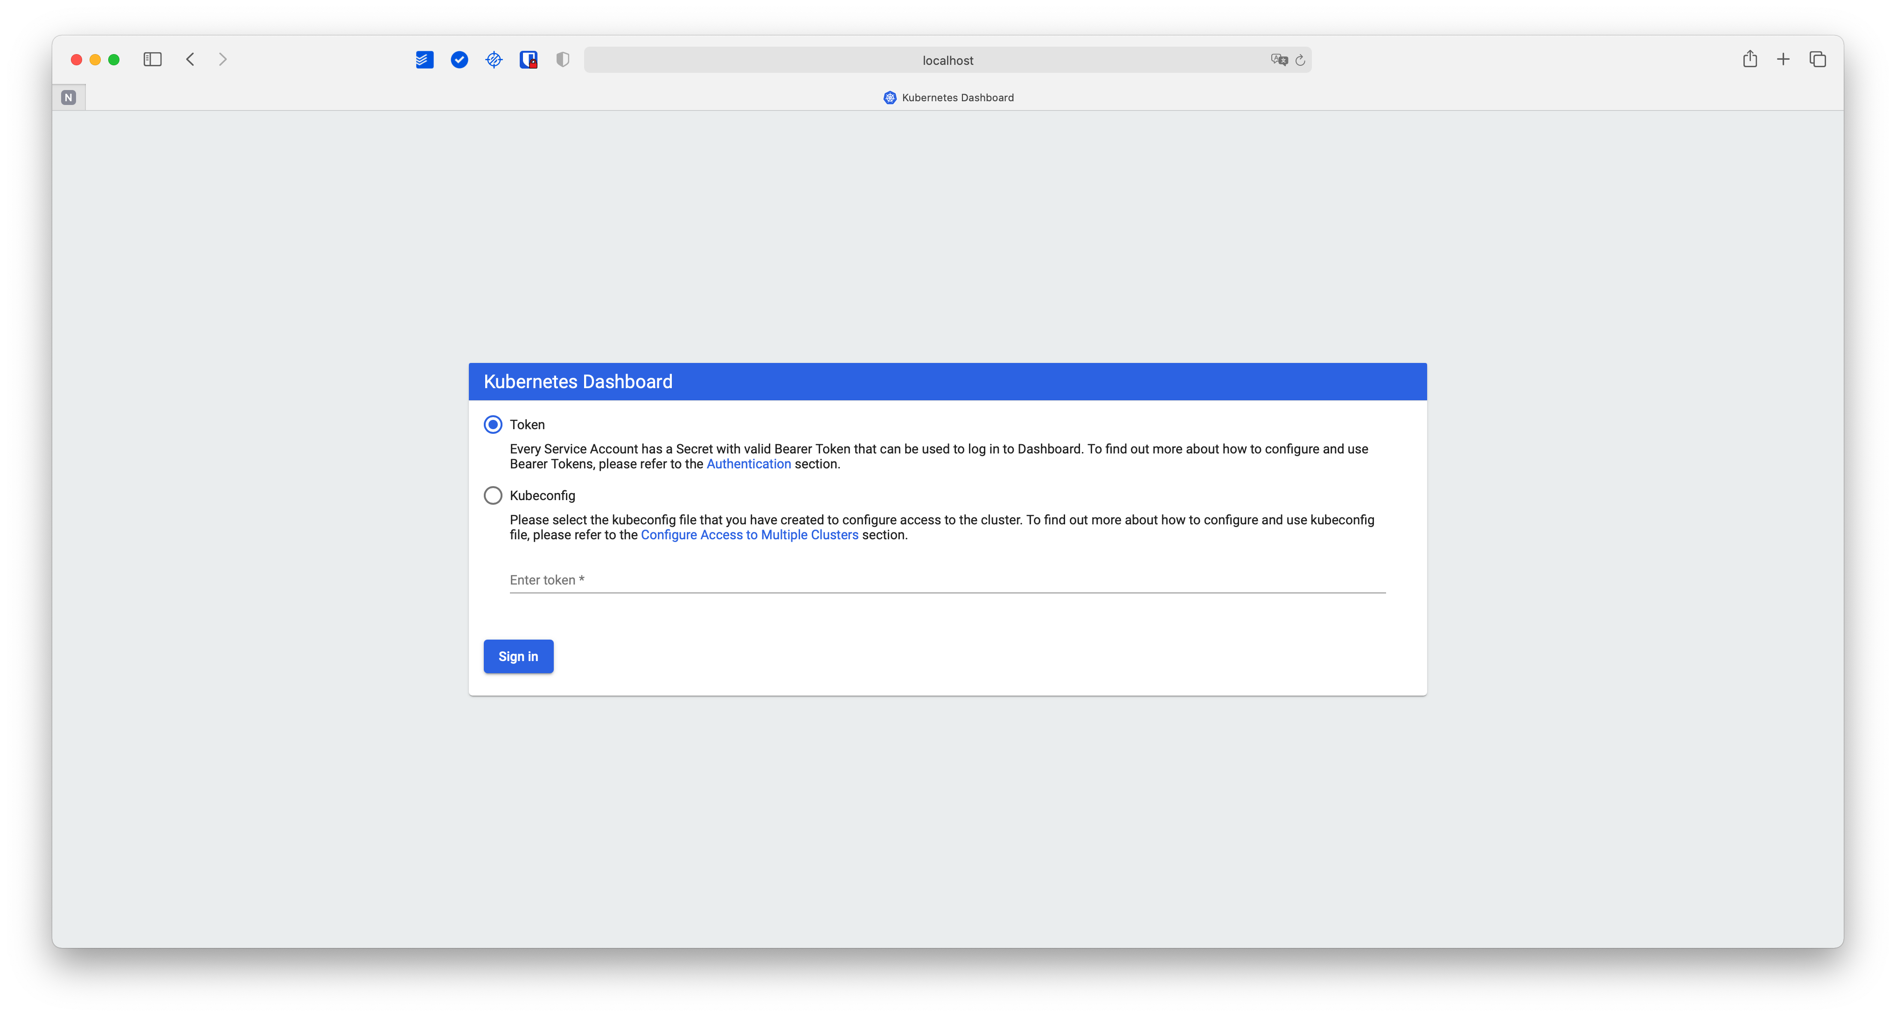Image resolution: width=1896 pixels, height=1017 pixels.
Task: Close the window with red button
Action: click(77, 60)
